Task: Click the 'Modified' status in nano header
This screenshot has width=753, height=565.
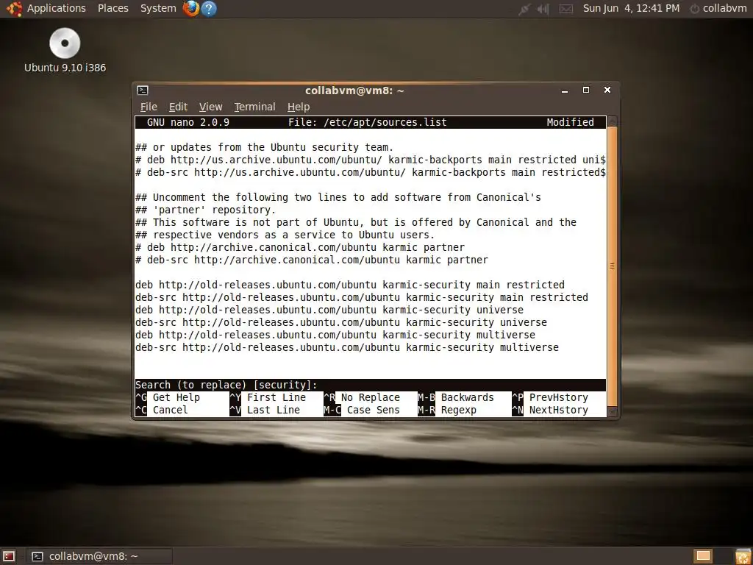Action: pyautogui.click(x=570, y=122)
